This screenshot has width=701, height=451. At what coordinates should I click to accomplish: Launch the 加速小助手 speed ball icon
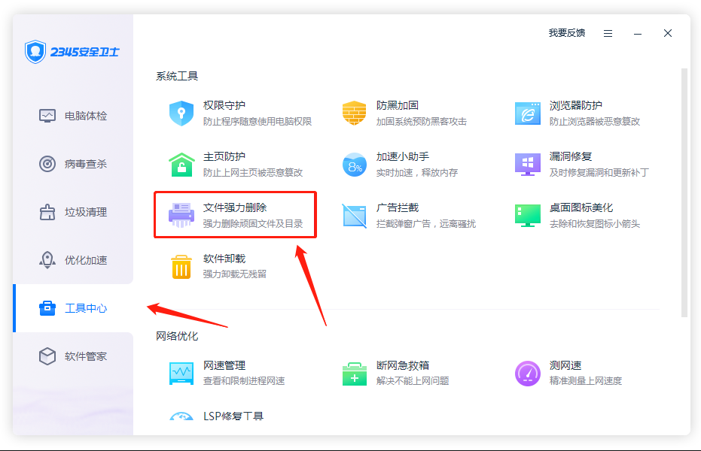354,164
